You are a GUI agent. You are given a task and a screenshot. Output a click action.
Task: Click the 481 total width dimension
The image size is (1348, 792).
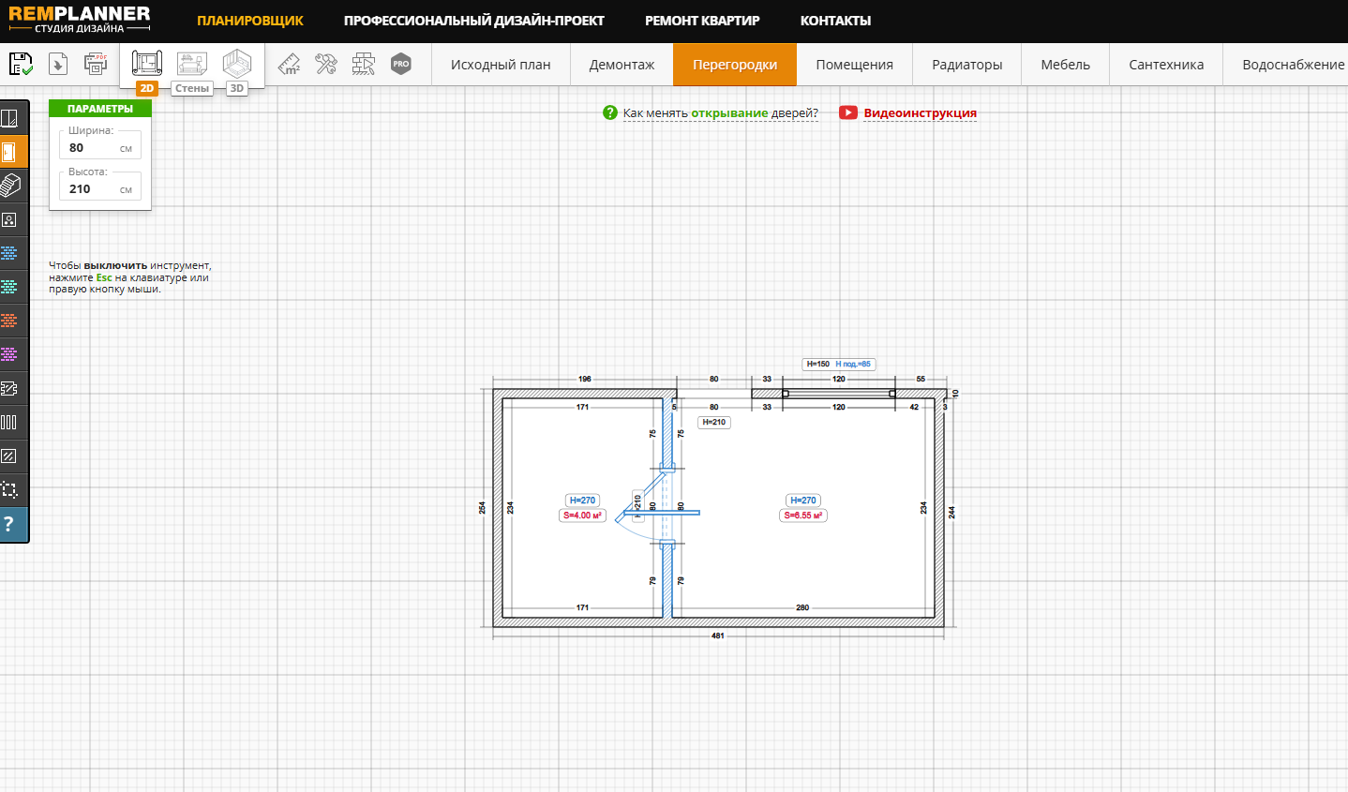pyautogui.click(x=718, y=635)
